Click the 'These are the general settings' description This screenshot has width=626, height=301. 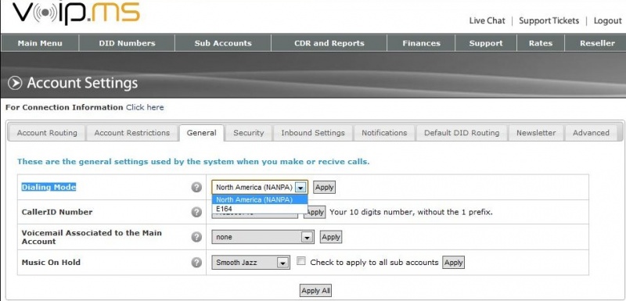pyautogui.click(x=193, y=162)
